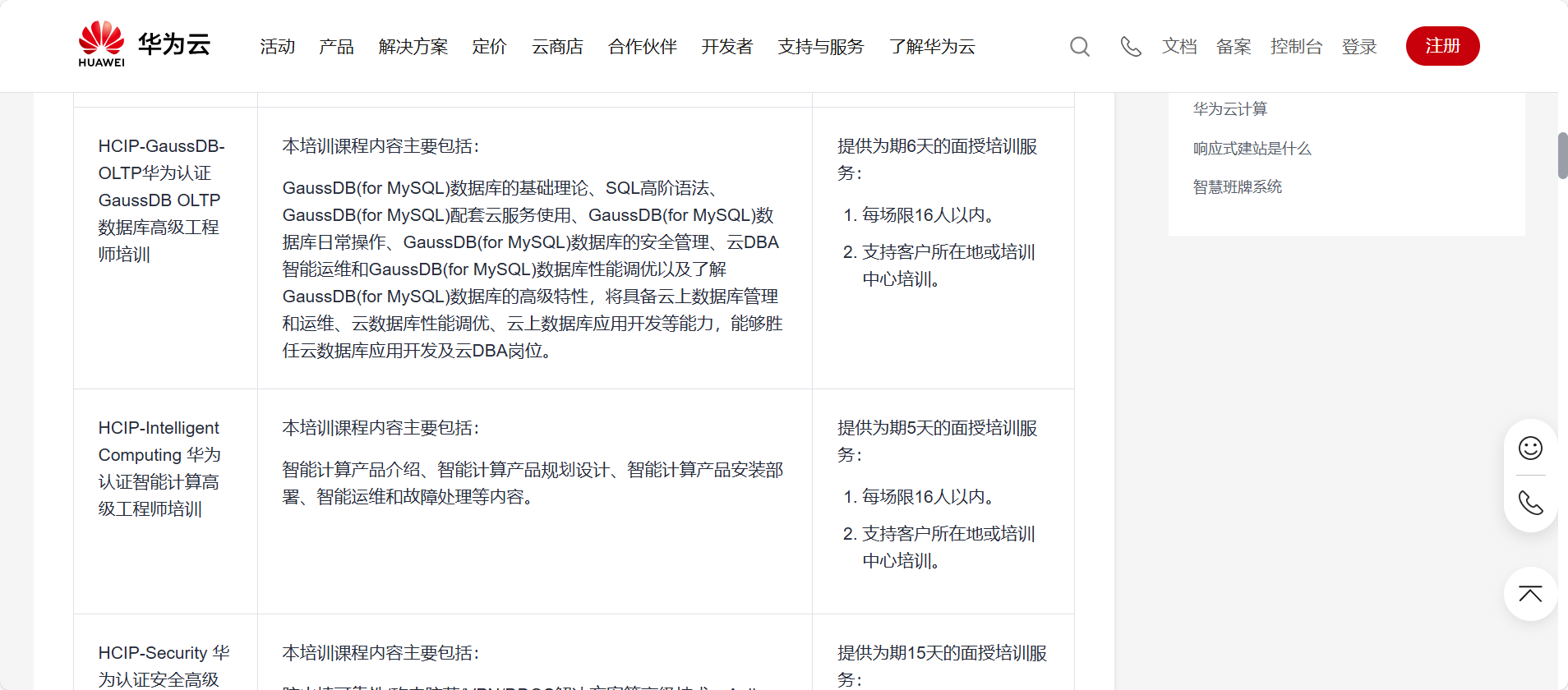Select the HCIP-Security course name cell
This screenshot has height=690, width=1568.
[x=165, y=652]
